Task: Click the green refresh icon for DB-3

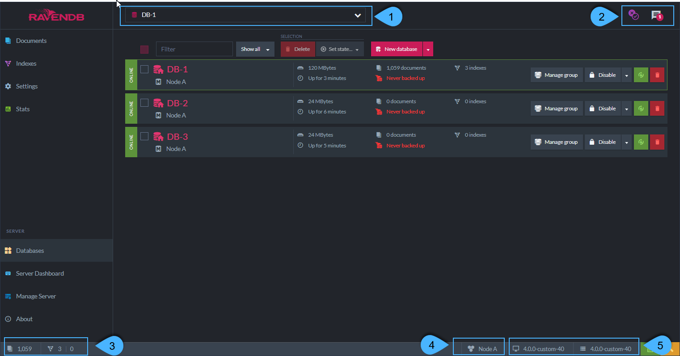Action: pos(641,142)
